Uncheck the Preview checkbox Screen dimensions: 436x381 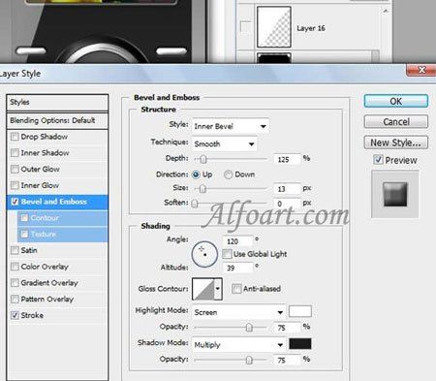pyautogui.click(x=378, y=160)
